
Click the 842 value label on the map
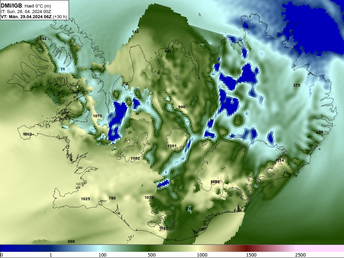43,39
